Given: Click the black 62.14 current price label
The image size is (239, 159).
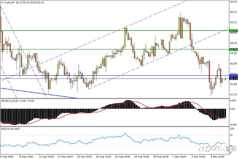Looking at the screenshot, I should tap(234, 79).
